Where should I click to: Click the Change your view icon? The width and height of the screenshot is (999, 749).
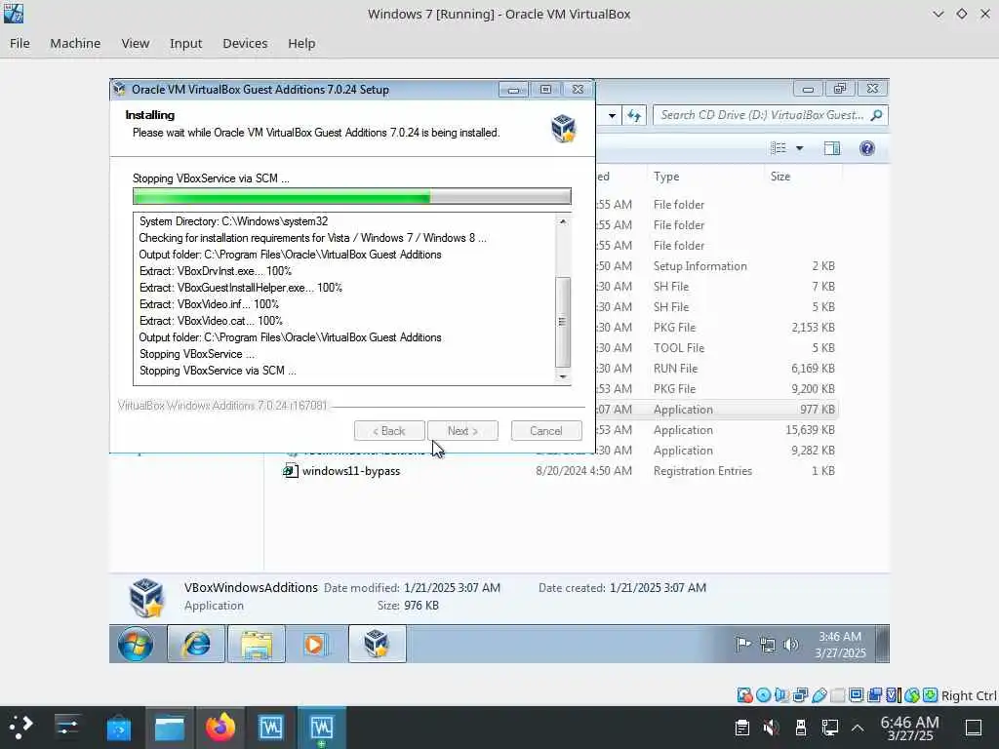pos(779,148)
